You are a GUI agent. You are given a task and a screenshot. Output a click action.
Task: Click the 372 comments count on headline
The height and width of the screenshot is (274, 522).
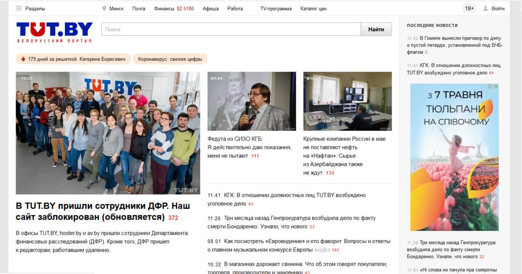click(x=173, y=218)
